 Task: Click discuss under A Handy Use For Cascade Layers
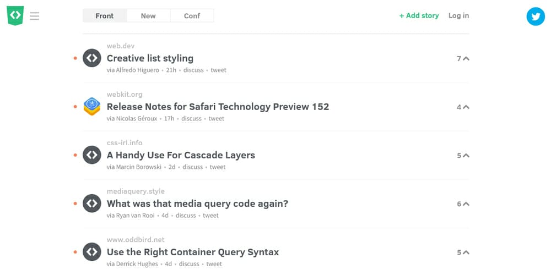point(192,167)
